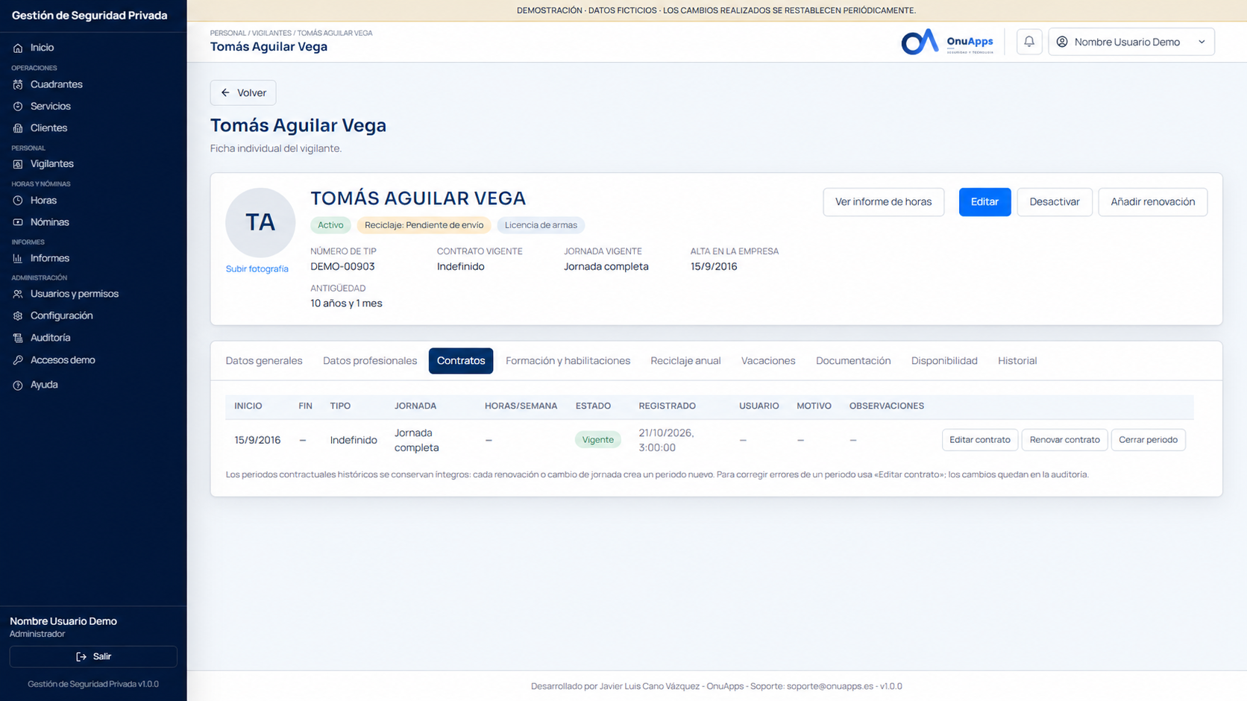Switch to Datos profesionales tab
This screenshot has width=1247, height=701.
[x=370, y=361]
